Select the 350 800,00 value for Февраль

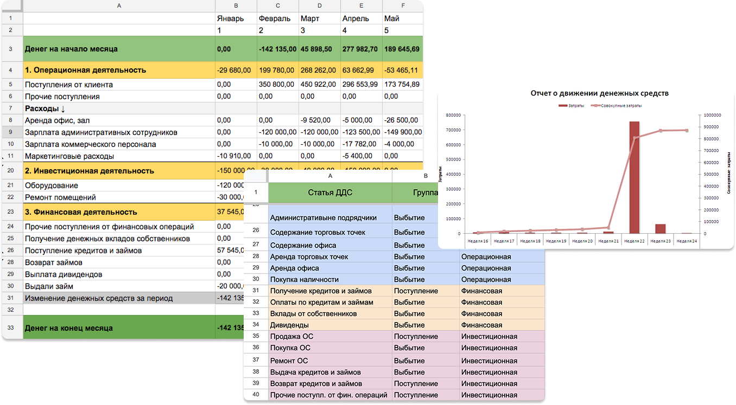[x=277, y=85]
